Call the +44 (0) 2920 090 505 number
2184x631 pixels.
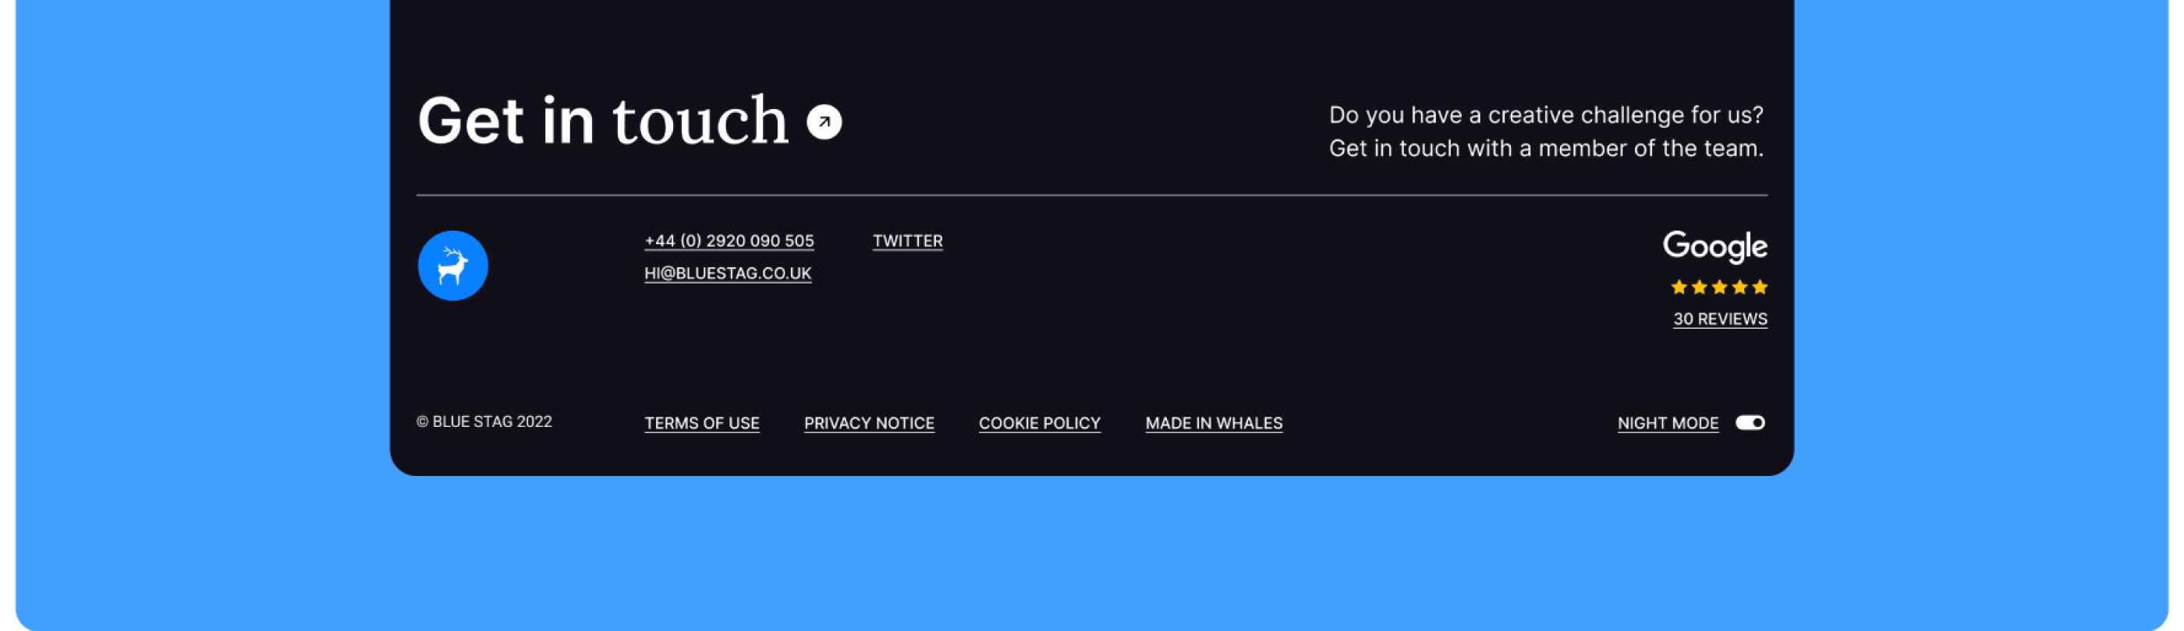point(729,241)
